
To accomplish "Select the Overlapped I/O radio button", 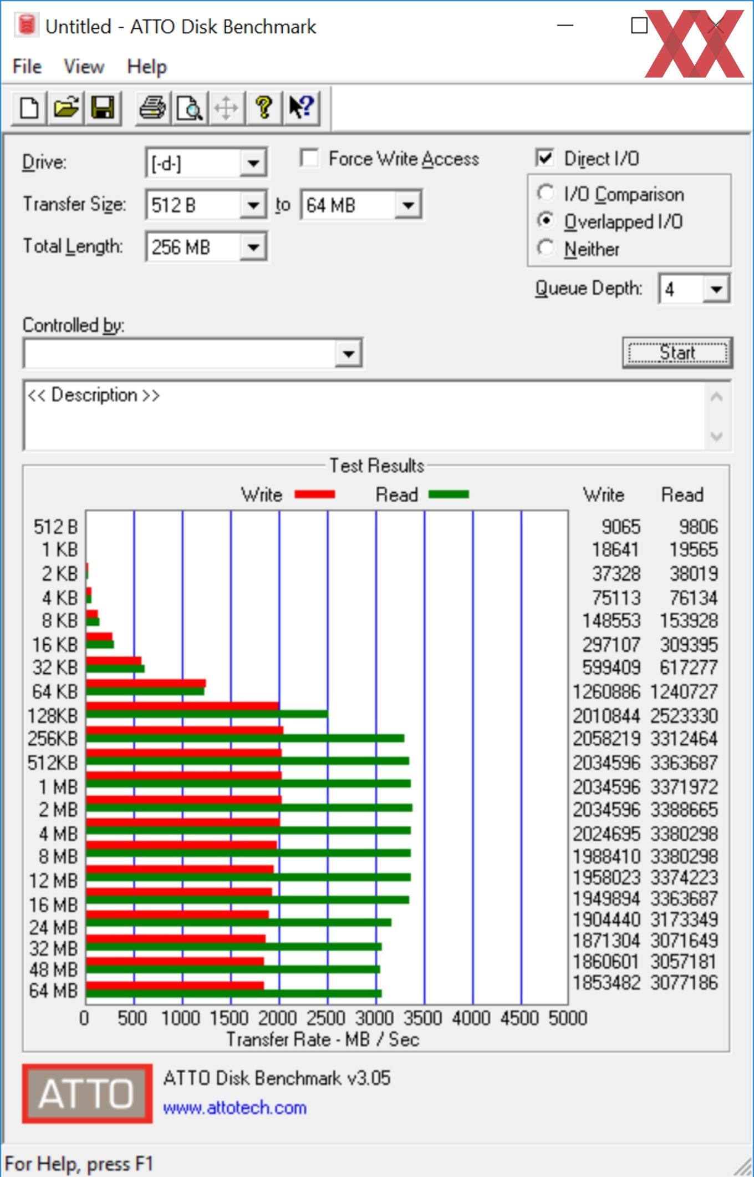I will [x=546, y=220].
